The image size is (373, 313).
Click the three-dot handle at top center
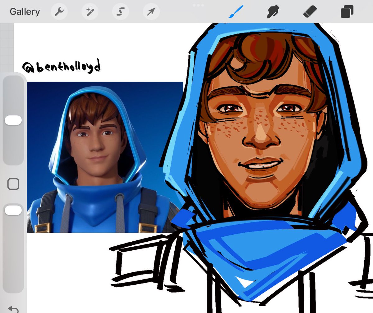tap(198, 5)
